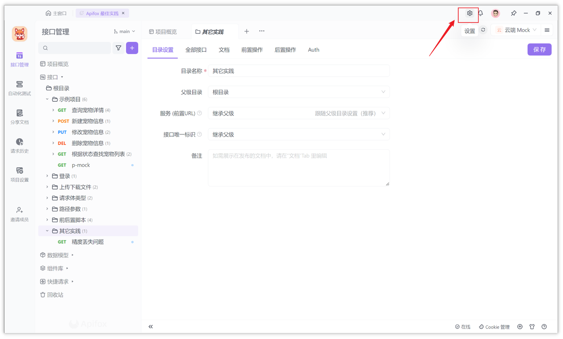Click the refresh sync icon
Image resolution: width=563 pixels, height=339 pixels.
click(x=483, y=30)
